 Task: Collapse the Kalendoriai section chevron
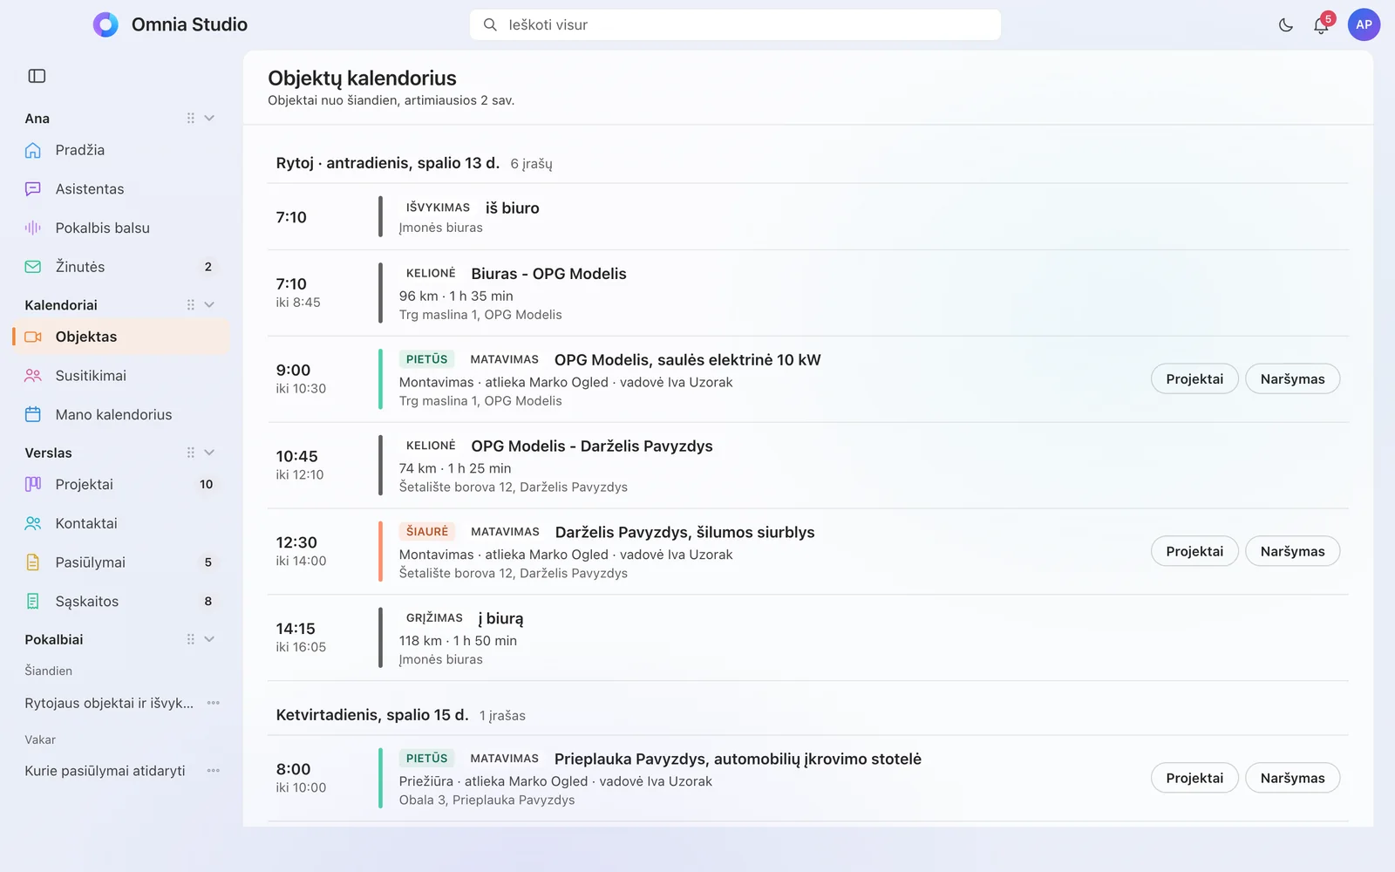pos(209,304)
